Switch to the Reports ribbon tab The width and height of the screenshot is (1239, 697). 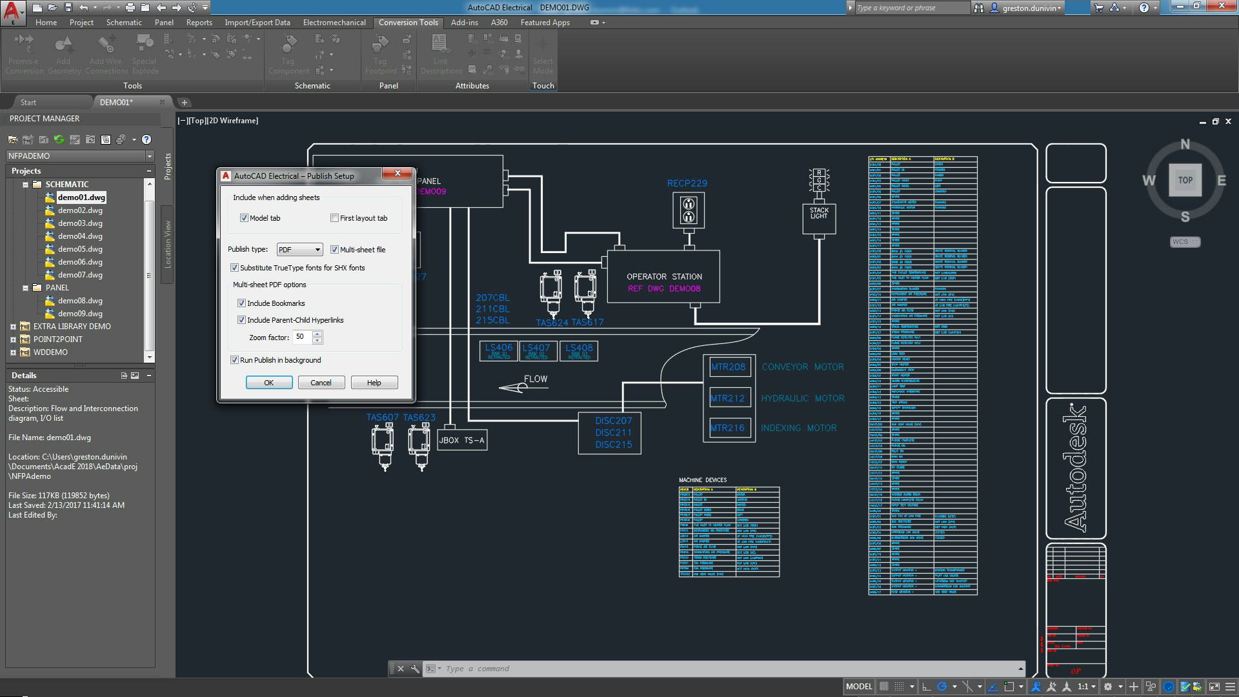(x=199, y=22)
